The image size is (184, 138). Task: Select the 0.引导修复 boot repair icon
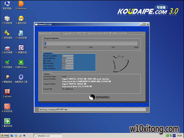[7, 20]
